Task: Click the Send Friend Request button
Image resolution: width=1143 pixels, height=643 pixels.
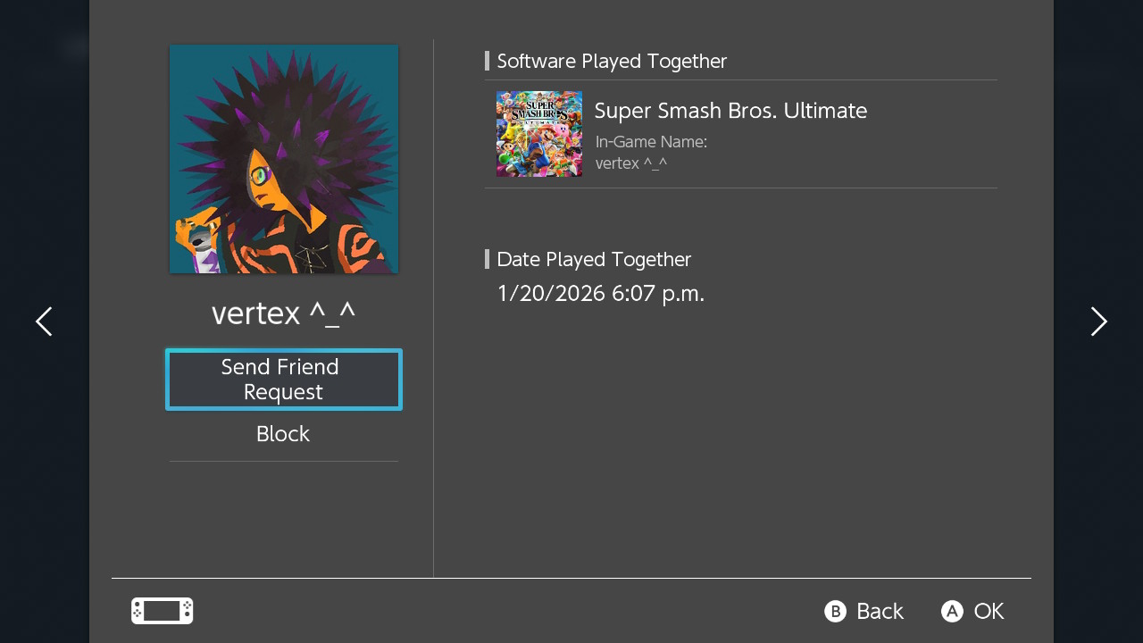Action: pyautogui.click(x=284, y=380)
